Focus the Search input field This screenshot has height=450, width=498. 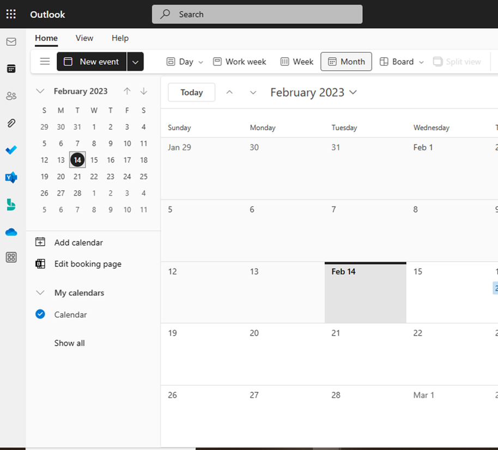click(257, 14)
